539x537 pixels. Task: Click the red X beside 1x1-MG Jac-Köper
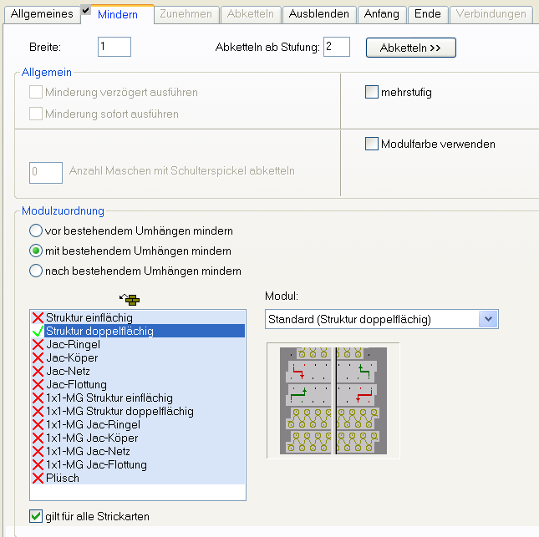(x=38, y=438)
